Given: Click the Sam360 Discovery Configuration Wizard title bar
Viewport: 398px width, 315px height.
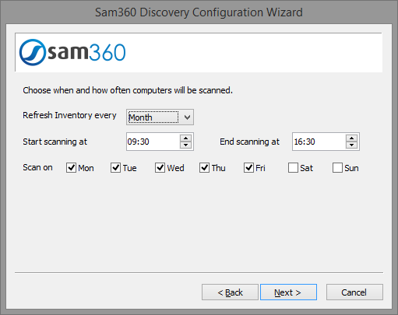Looking at the screenshot, I should (199, 12).
